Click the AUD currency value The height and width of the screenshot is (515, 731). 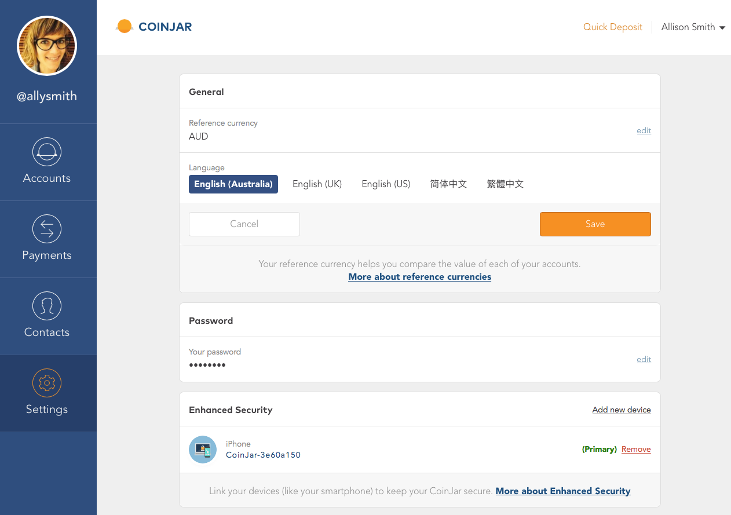pos(198,137)
